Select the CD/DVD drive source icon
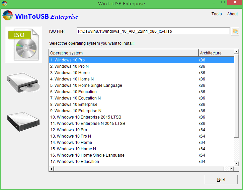 point(23,83)
